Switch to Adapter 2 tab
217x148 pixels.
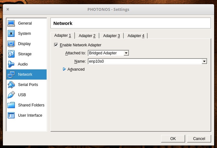tap(87, 36)
